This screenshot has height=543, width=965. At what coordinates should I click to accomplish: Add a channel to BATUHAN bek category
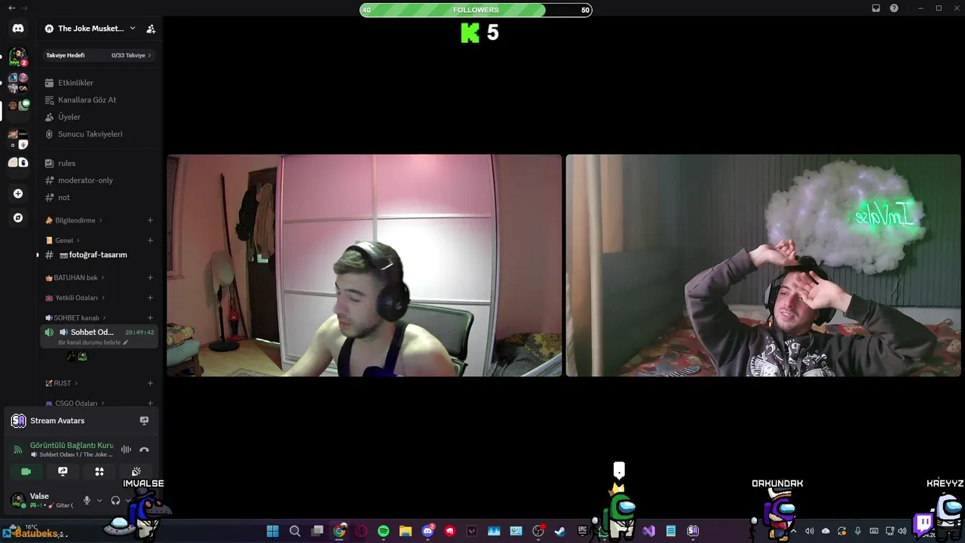(150, 278)
